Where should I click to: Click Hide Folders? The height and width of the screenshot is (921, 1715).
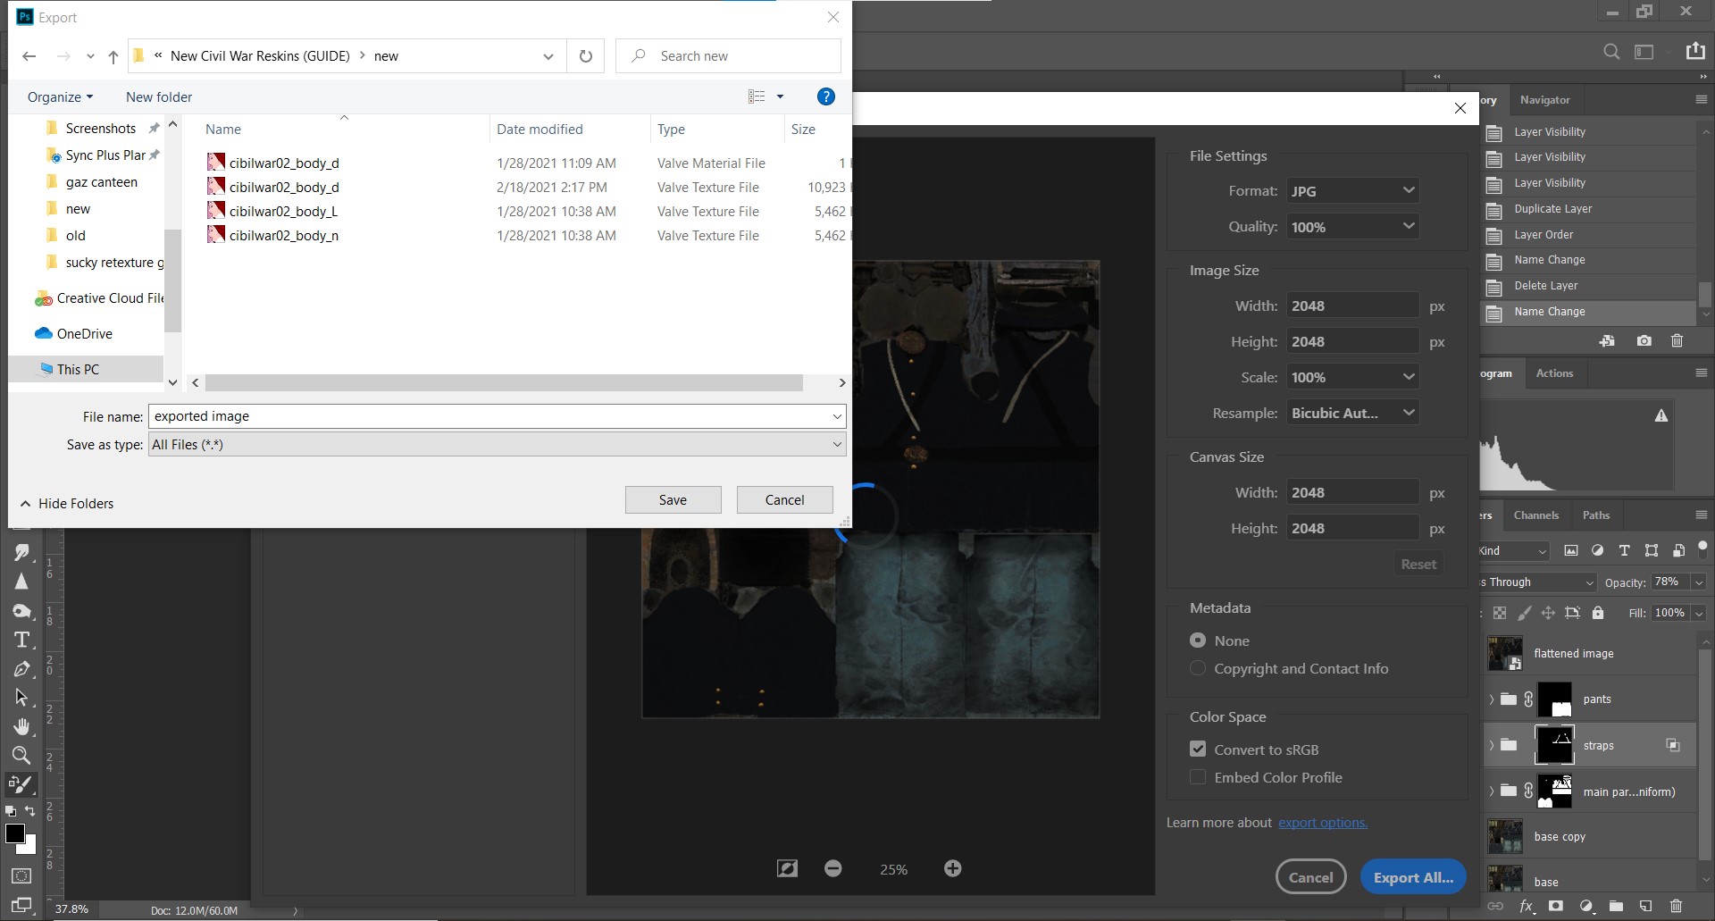tap(68, 503)
